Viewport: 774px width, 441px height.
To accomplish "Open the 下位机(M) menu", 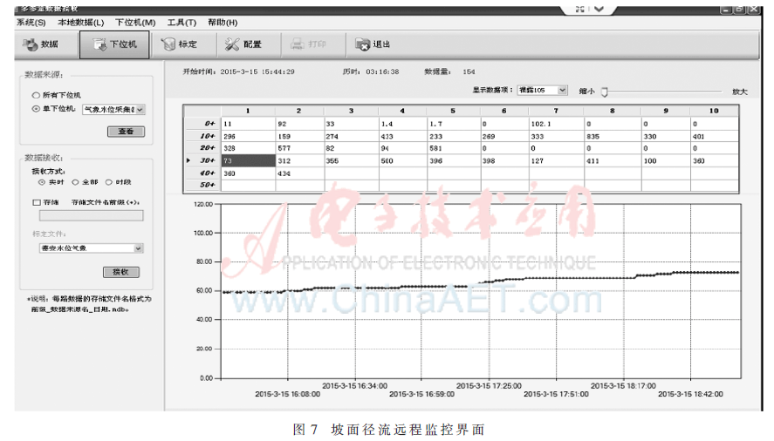I will pyautogui.click(x=135, y=23).
